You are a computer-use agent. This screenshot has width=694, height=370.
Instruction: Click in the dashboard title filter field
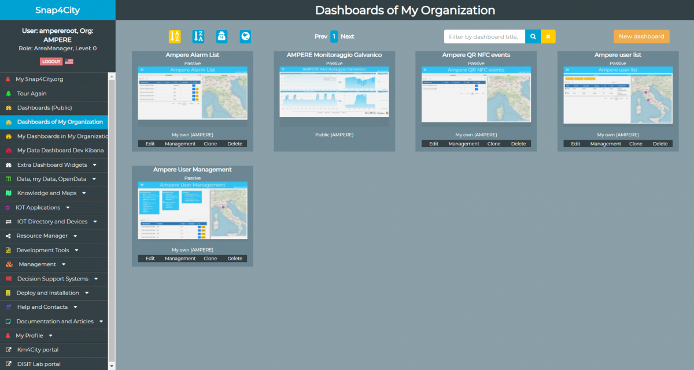pyautogui.click(x=484, y=36)
